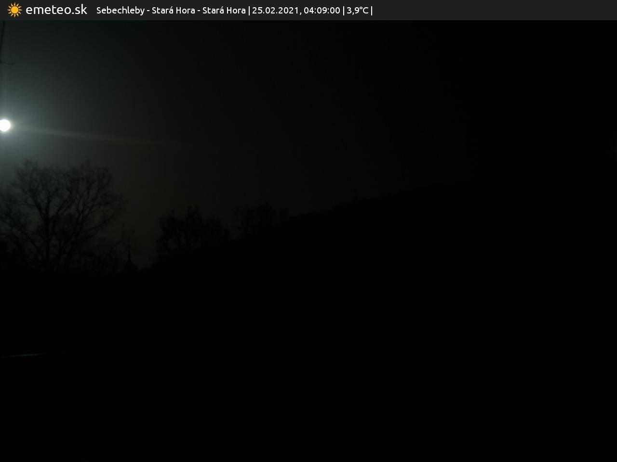617x462 pixels.
Task: Open the emeteo.sk site name
Action: [x=56, y=10]
